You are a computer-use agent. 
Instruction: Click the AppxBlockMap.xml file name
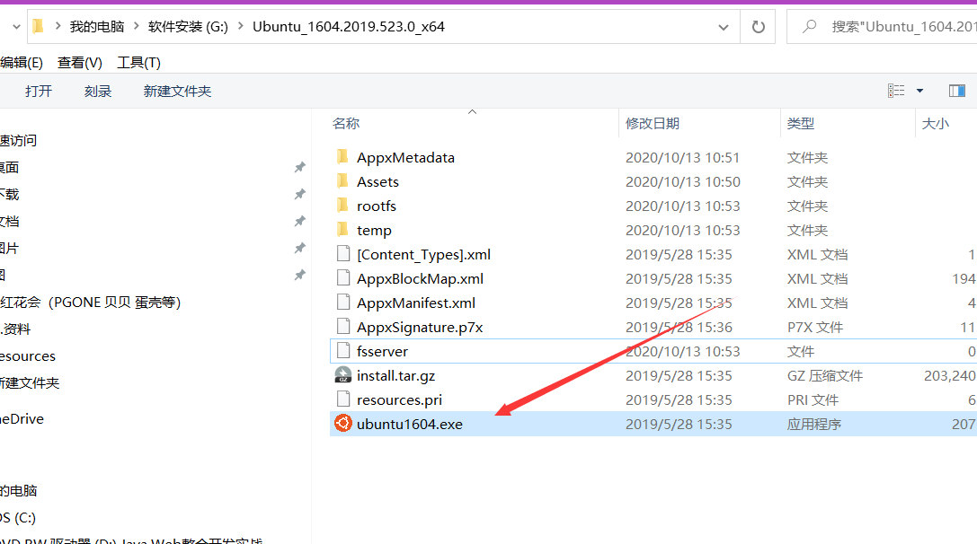click(x=420, y=279)
